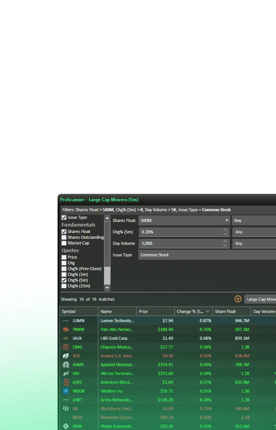Uncheck the Issue Type filter checkbox

click(x=64, y=218)
